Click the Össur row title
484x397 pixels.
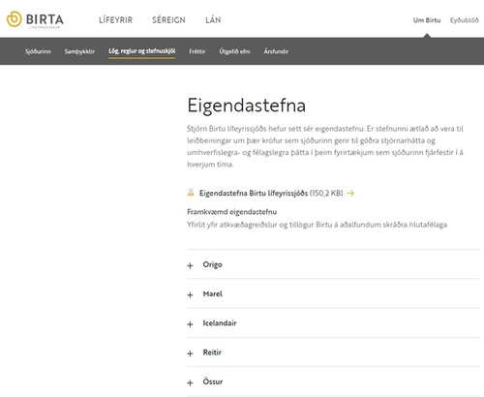[x=213, y=382]
